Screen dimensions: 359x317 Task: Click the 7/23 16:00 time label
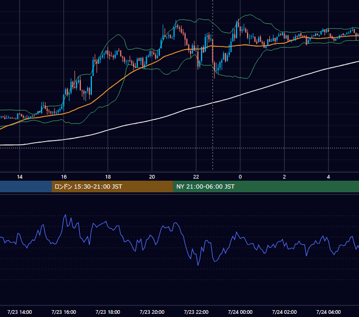coord(64,312)
